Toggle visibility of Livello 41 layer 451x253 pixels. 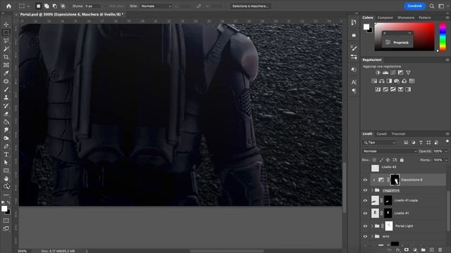click(x=365, y=213)
